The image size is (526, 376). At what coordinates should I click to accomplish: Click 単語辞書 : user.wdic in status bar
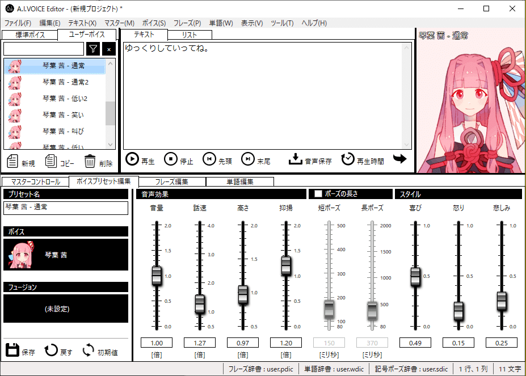334,369
